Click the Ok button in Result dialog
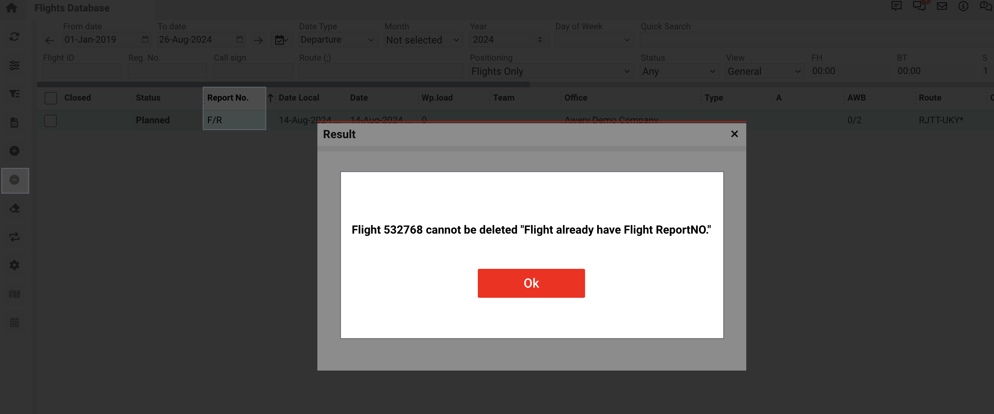994x414 pixels. 531,283
